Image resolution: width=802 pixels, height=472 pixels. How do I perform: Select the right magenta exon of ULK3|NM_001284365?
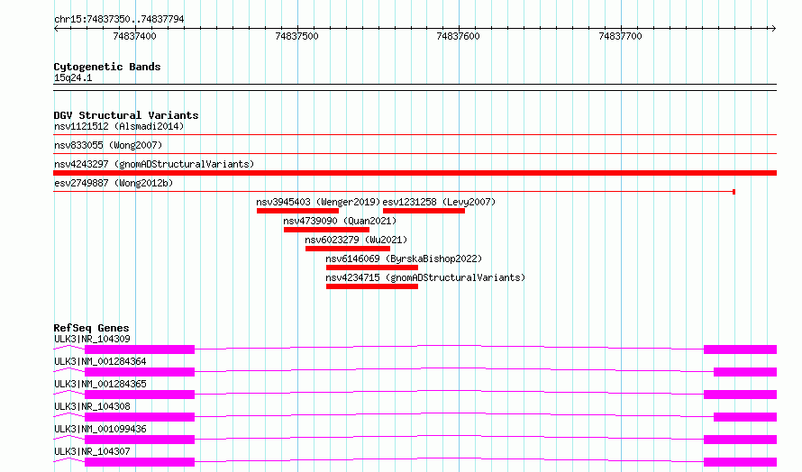click(740, 395)
